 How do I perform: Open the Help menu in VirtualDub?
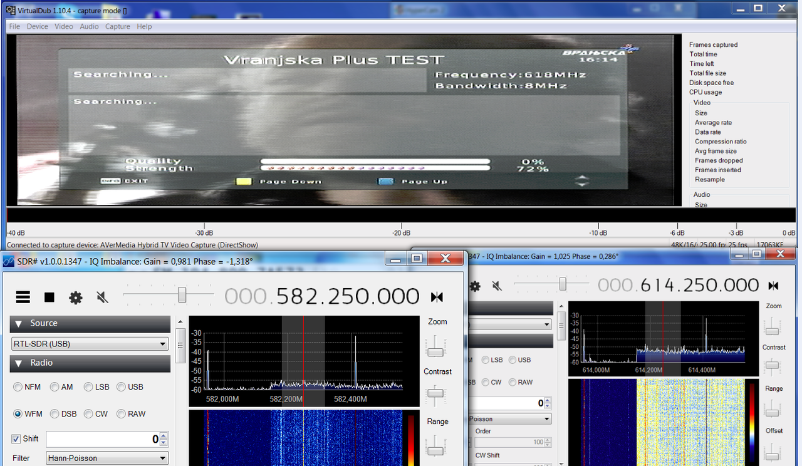tap(144, 26)
